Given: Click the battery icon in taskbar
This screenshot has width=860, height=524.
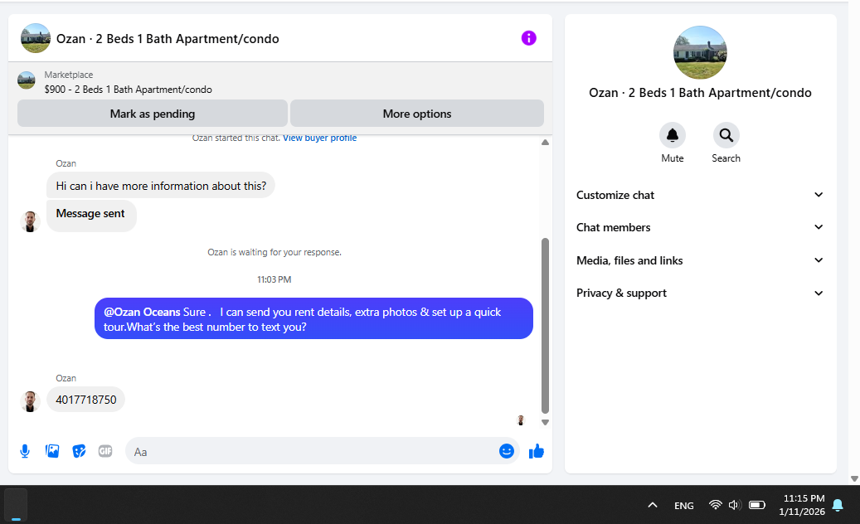Looking at the screenshot, I should (x=757, y=505).
